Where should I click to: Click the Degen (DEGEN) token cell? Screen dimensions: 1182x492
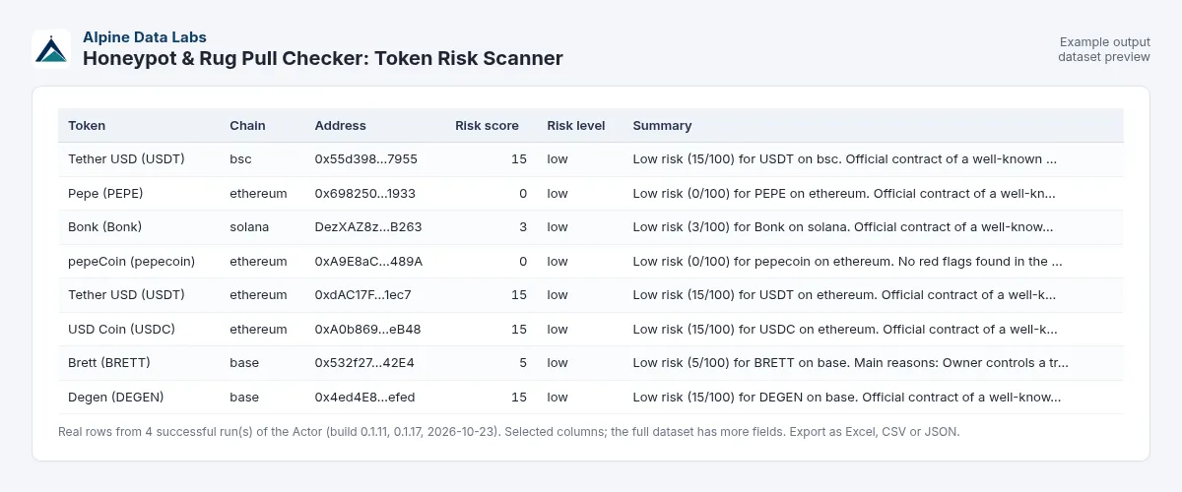115,398
